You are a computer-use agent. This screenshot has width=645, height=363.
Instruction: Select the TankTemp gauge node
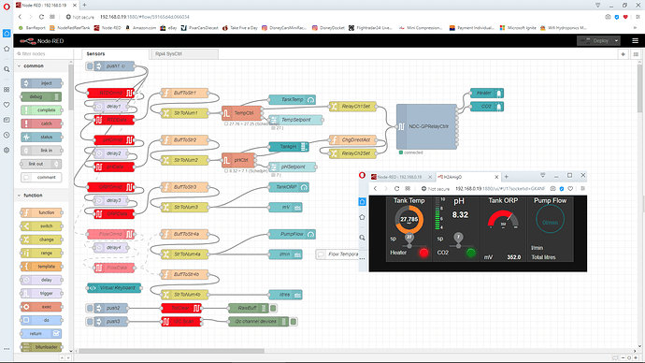point(292,99)
